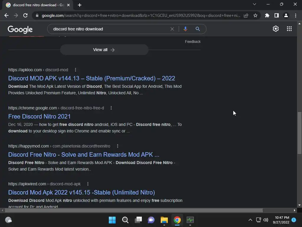Open Discord MOD APK v144.13 result
The height and width of the screenshot is (227, 302).
click(x=91, y=78)
